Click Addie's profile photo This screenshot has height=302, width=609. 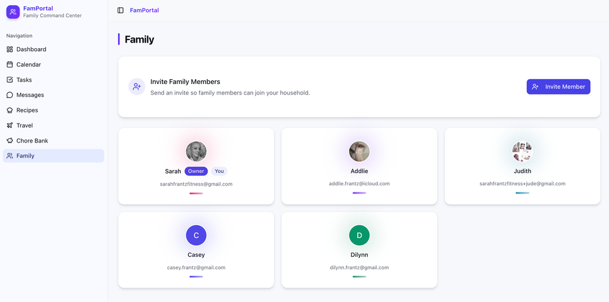tap(359, 152)
